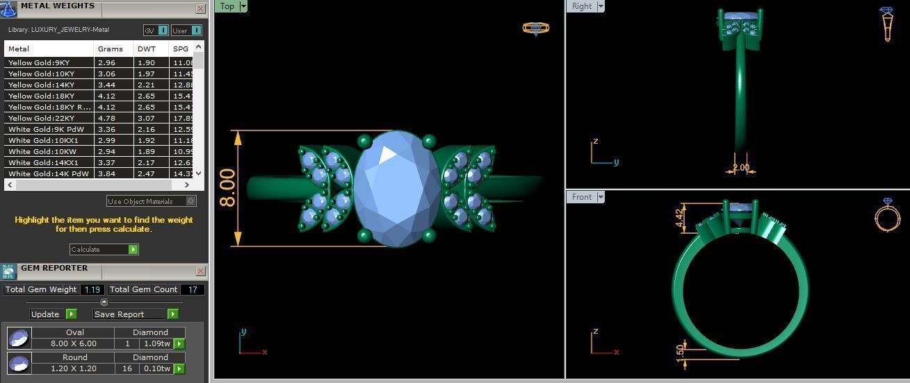Select the White Gold:14KX1 row
This screenshot has width=910, height=383.
[x=99, y=162]
